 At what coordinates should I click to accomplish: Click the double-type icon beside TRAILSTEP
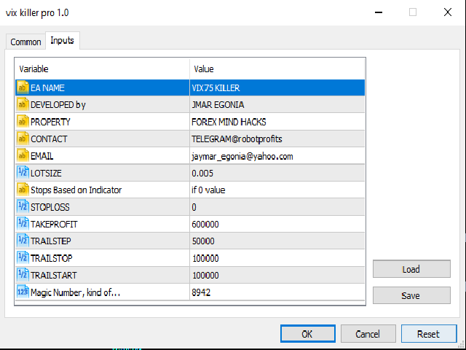[23, 241]
